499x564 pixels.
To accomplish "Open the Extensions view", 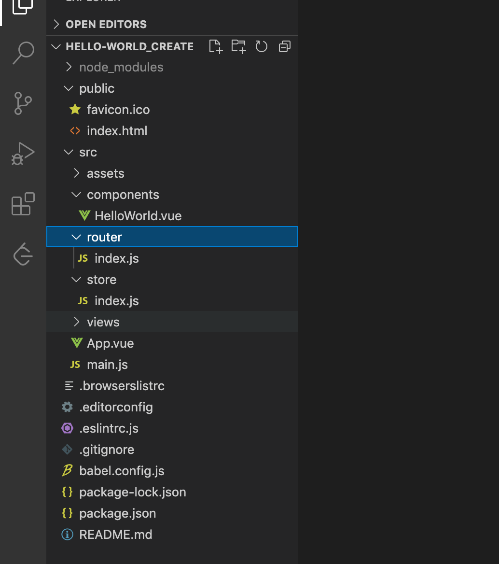I will (23, 204).
